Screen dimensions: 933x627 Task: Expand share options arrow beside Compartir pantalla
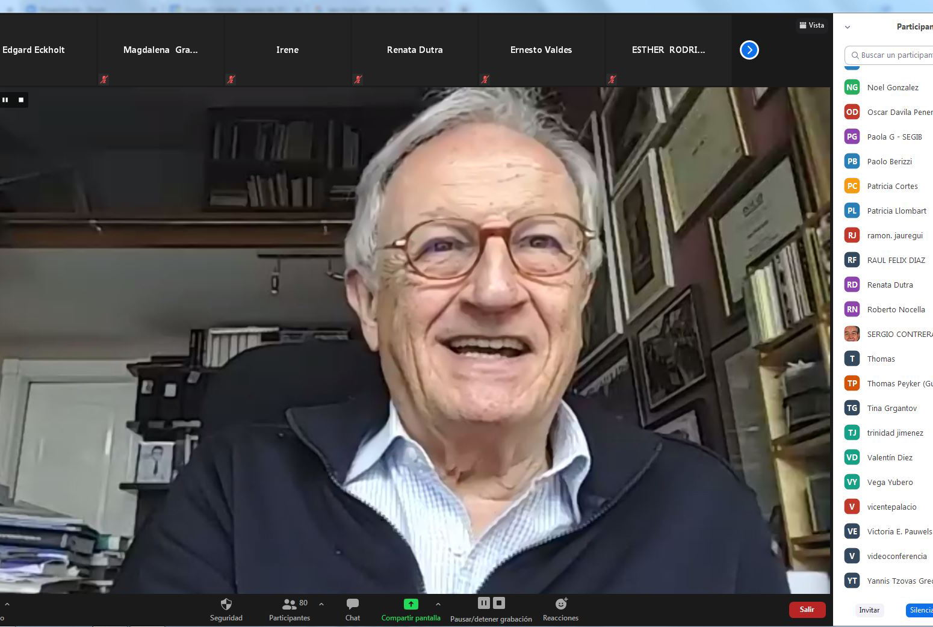(x=438, y=604)
